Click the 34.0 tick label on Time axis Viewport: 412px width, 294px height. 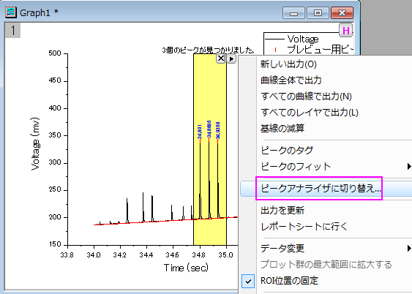(94, 255)
